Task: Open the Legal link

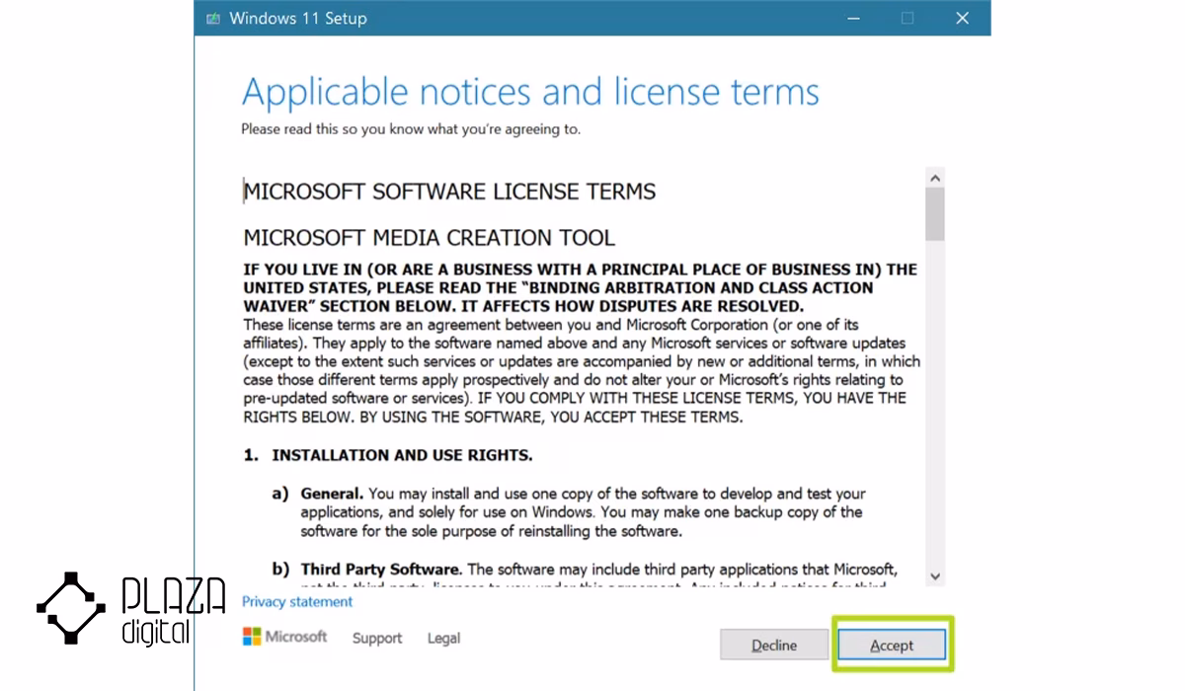Action: pyautogui.click(x=443, y=638)
